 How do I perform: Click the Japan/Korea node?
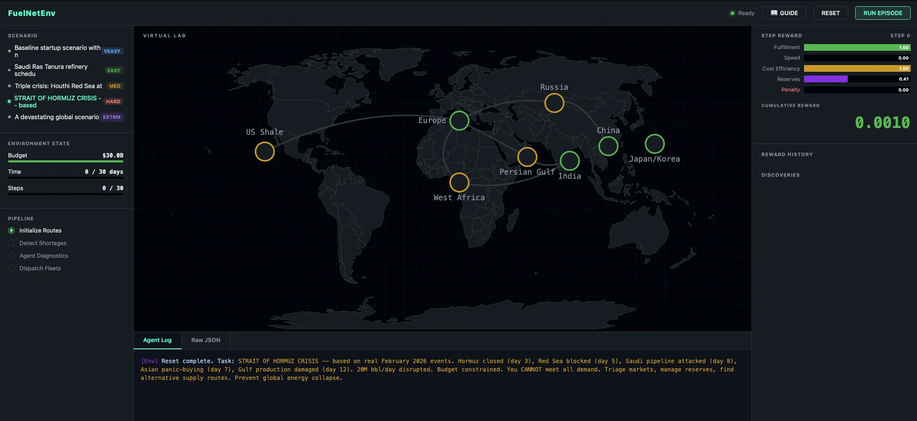[655, 144]
